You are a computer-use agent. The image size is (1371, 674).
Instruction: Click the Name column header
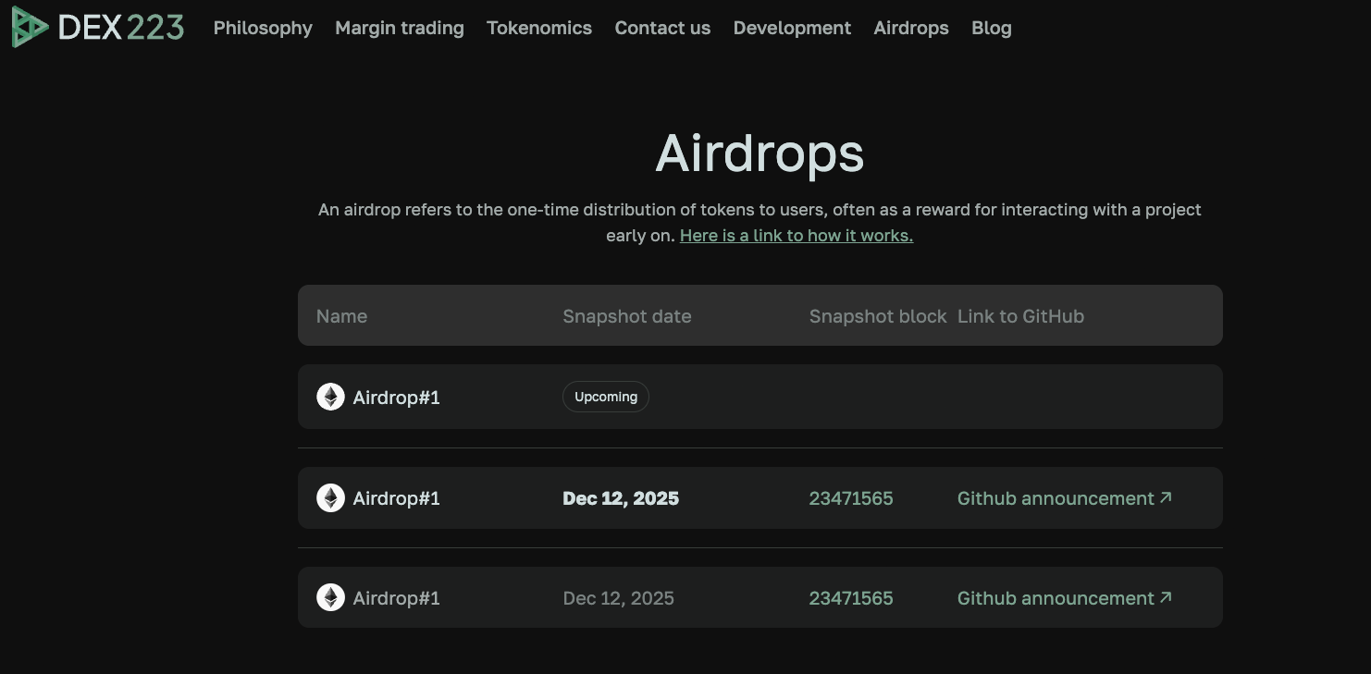[341, 316]
